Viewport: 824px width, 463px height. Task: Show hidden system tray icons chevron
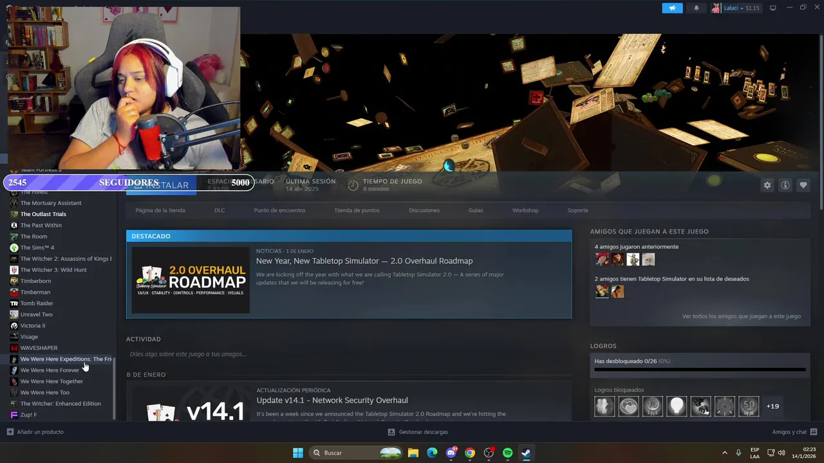[725, 453]
